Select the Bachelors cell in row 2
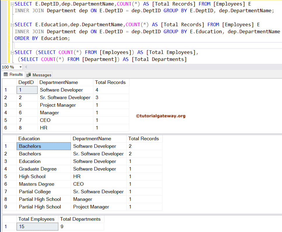This screenshot has height=232, width=282. pos(44,154)
